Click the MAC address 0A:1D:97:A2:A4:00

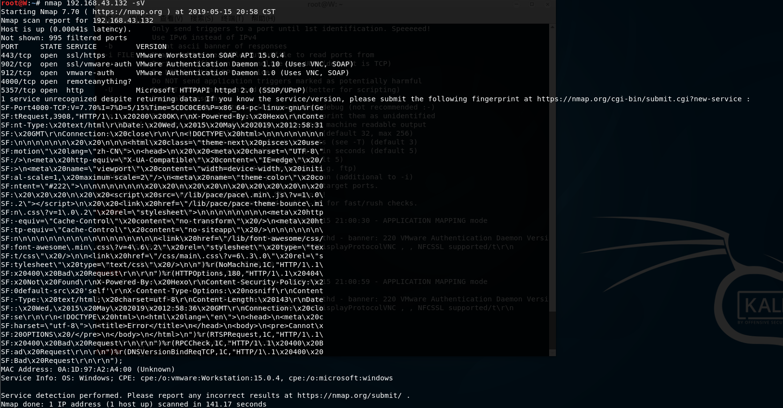click(94, 369)
